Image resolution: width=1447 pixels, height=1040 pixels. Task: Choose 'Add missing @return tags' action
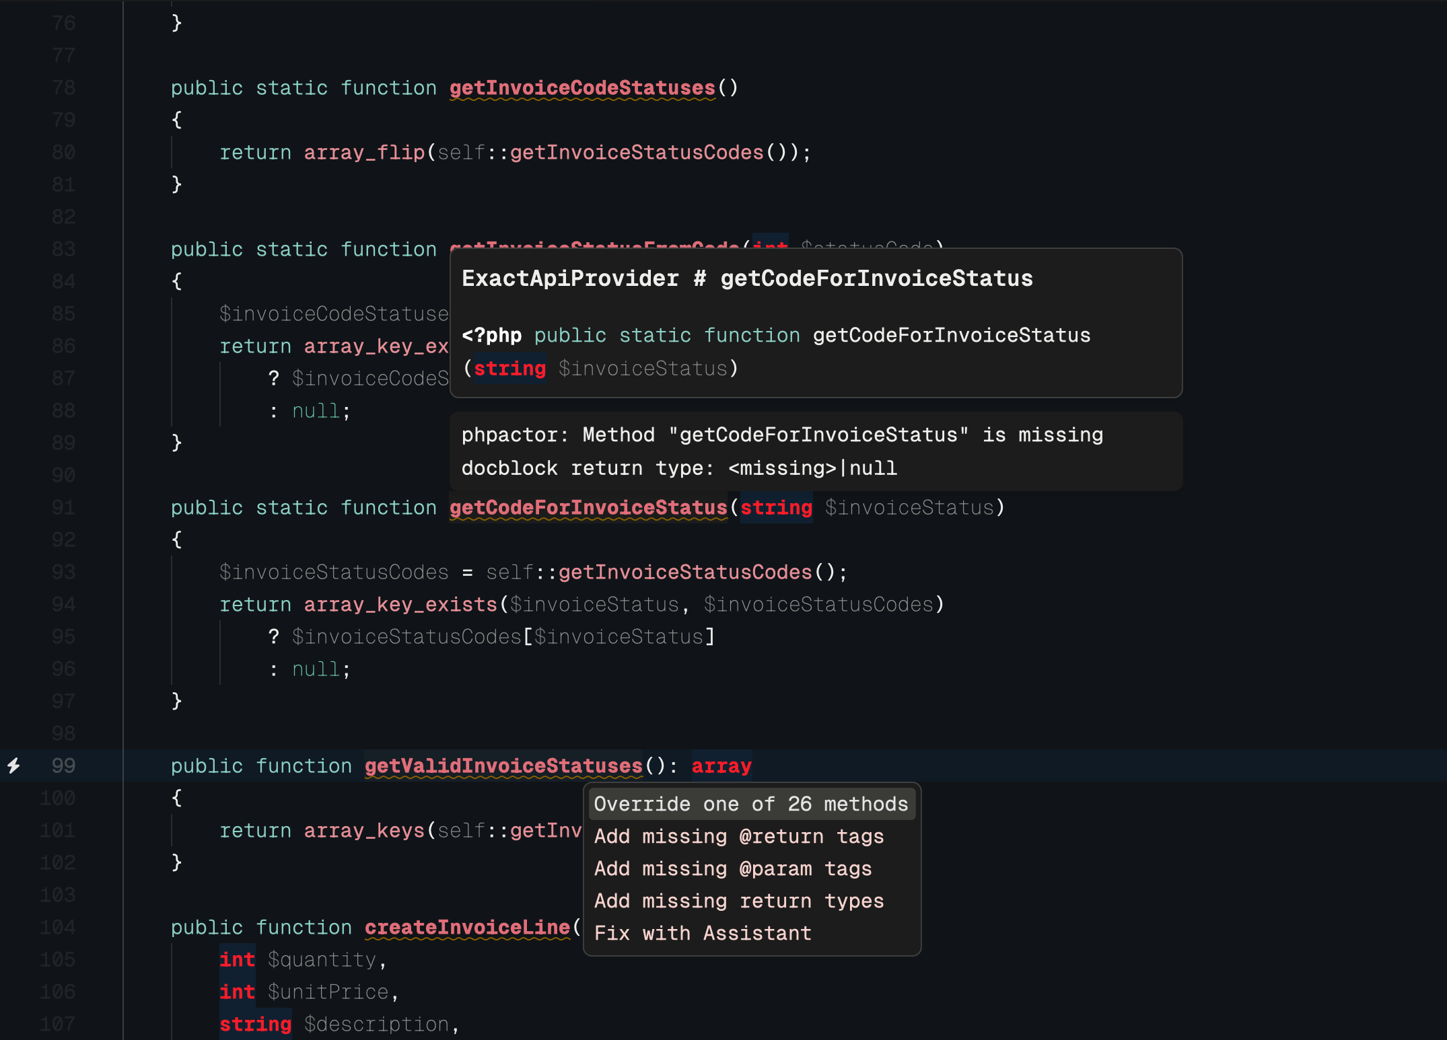tap(752, 836)
